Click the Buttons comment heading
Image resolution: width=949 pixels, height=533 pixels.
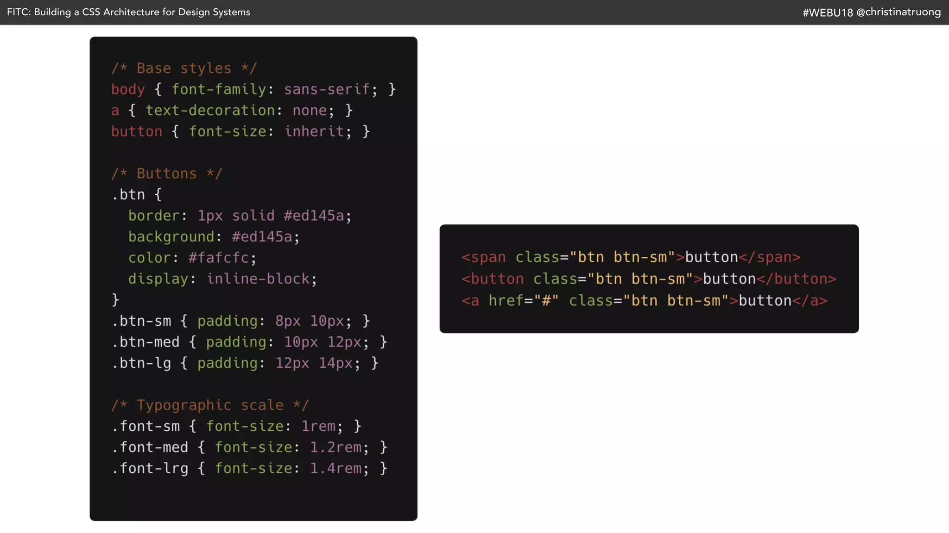coord(167,174)
